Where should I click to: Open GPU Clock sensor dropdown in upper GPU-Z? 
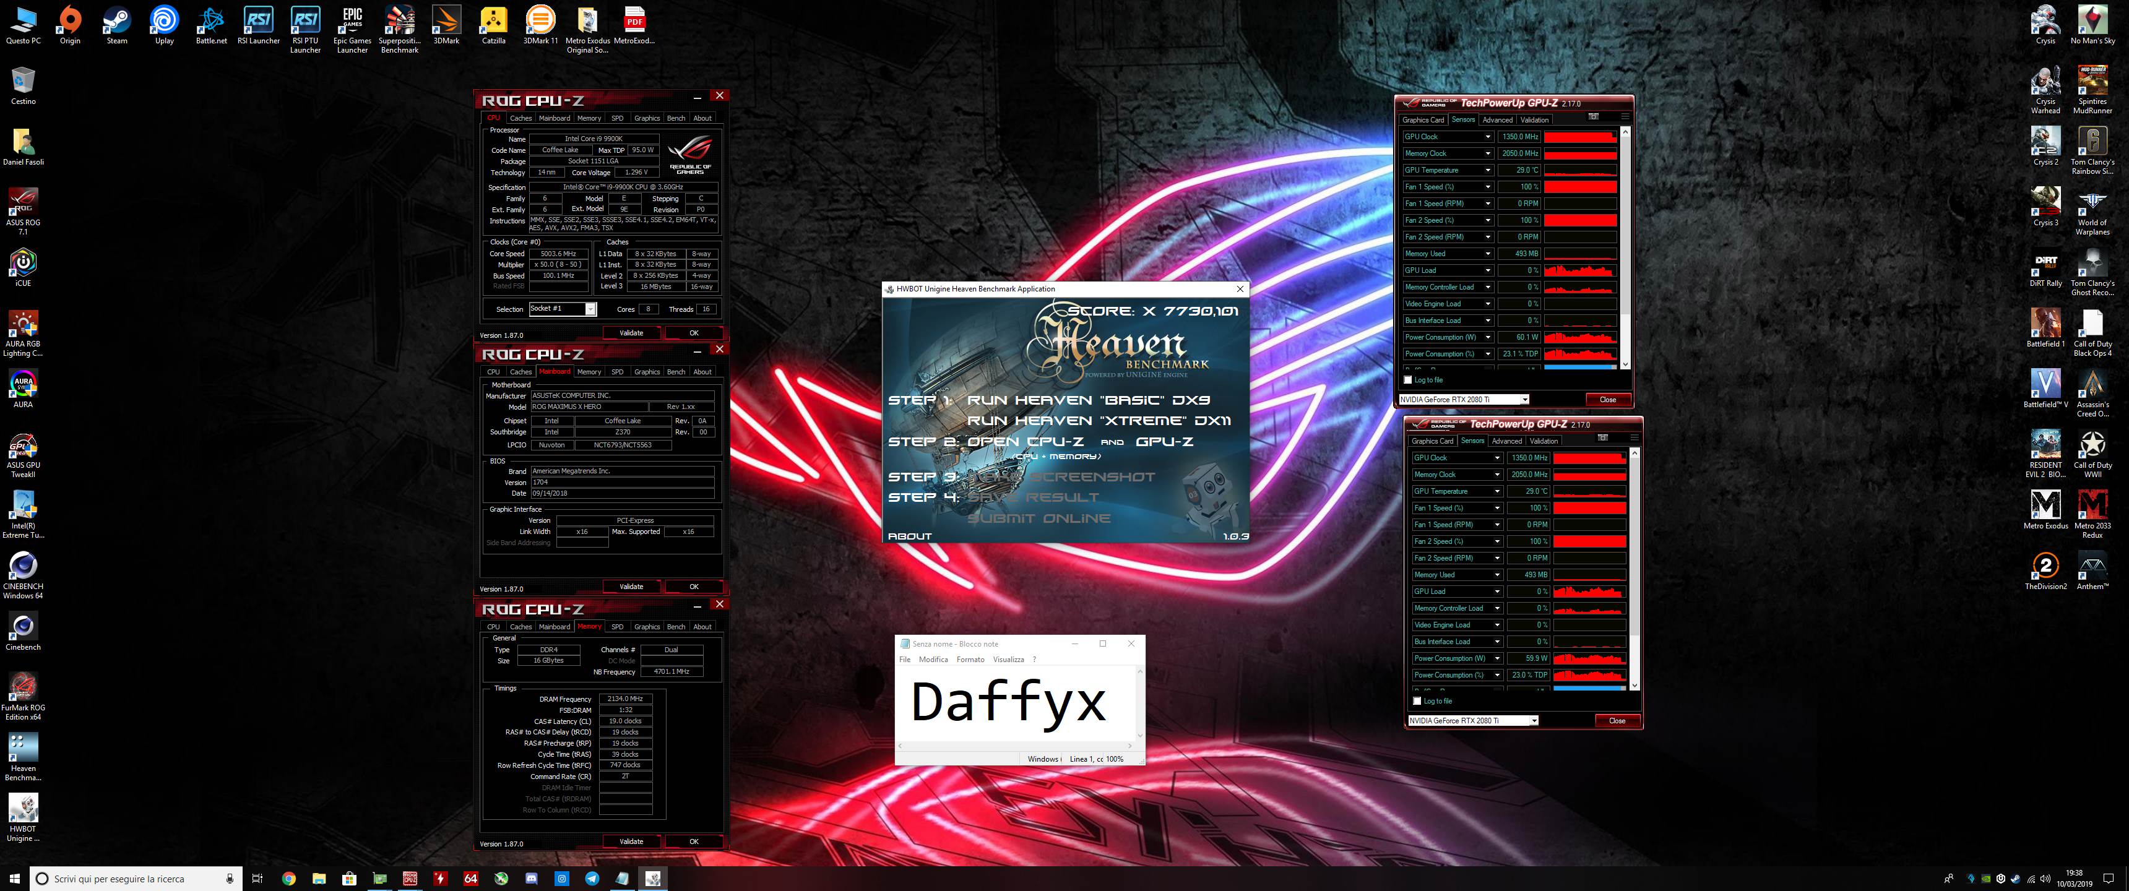pos(1488,136)
